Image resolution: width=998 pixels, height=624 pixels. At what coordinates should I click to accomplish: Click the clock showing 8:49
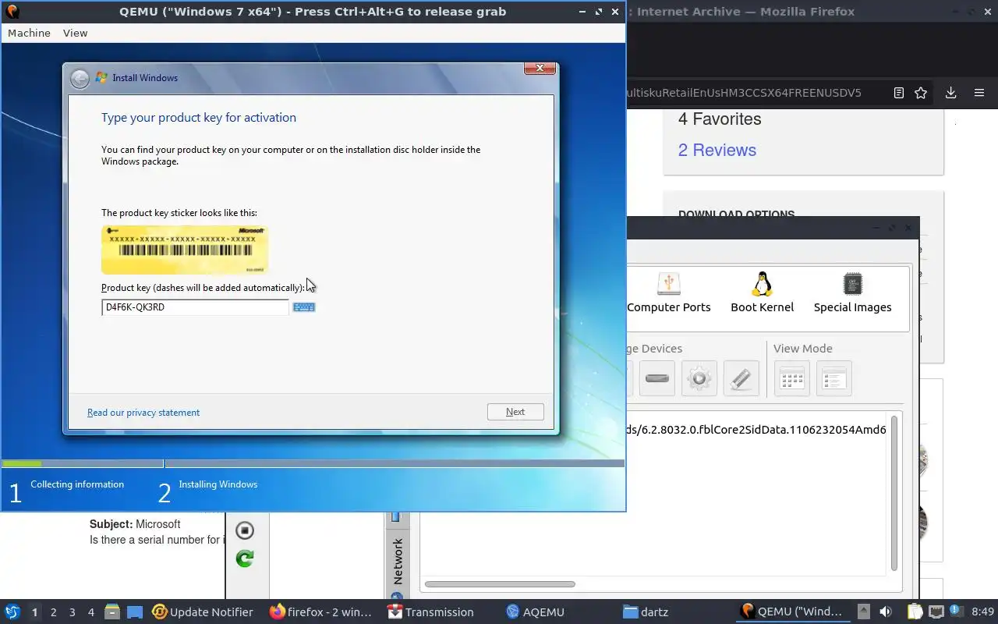(982, 612)
